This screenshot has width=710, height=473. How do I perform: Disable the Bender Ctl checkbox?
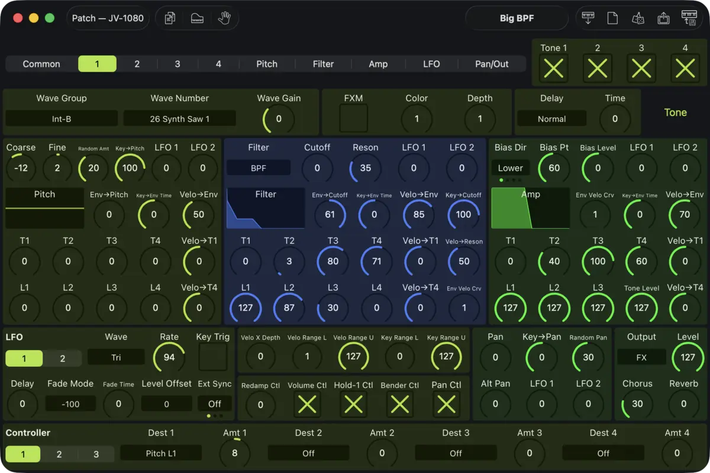[400, 404]
